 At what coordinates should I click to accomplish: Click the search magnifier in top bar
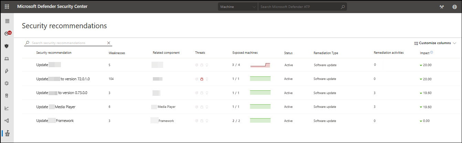click(x=343, y=7)
